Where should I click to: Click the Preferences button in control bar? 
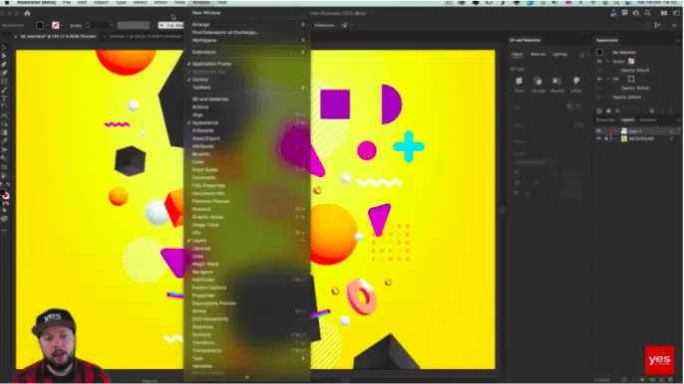(324, 25)
